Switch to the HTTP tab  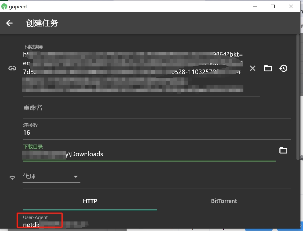tap(90, 201)
